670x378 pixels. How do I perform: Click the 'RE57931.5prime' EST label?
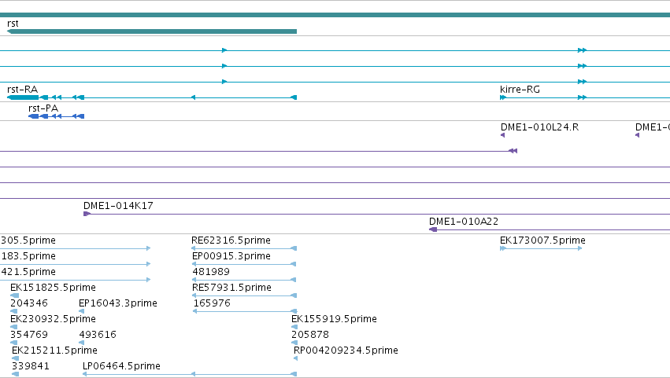coord(231,288)
